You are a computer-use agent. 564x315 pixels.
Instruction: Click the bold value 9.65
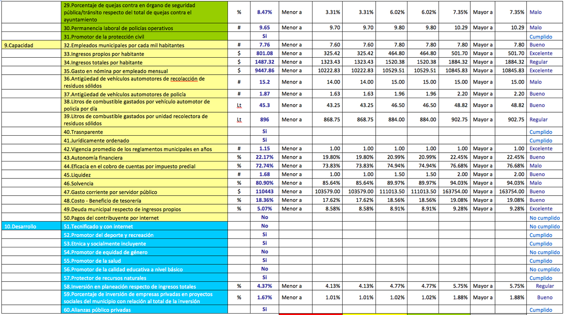click(x=265, y=28)
